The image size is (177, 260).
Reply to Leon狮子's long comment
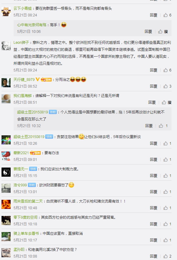[x=154, y=70]
